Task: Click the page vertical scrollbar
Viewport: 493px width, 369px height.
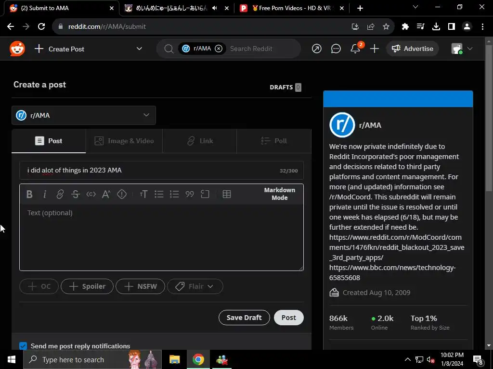Action: pos(489,118)
